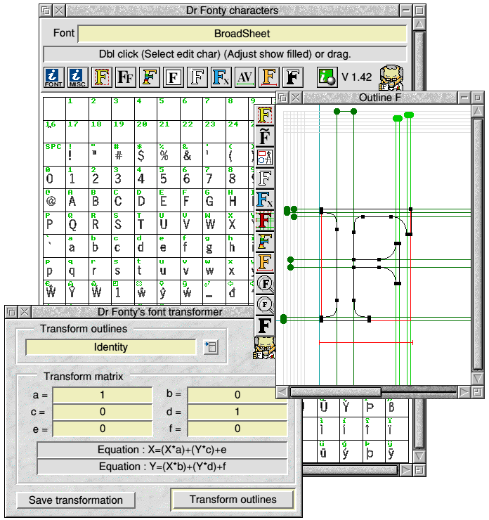489x520 pixels.
Task: Click the double FF icon
Action: [125, 77]
